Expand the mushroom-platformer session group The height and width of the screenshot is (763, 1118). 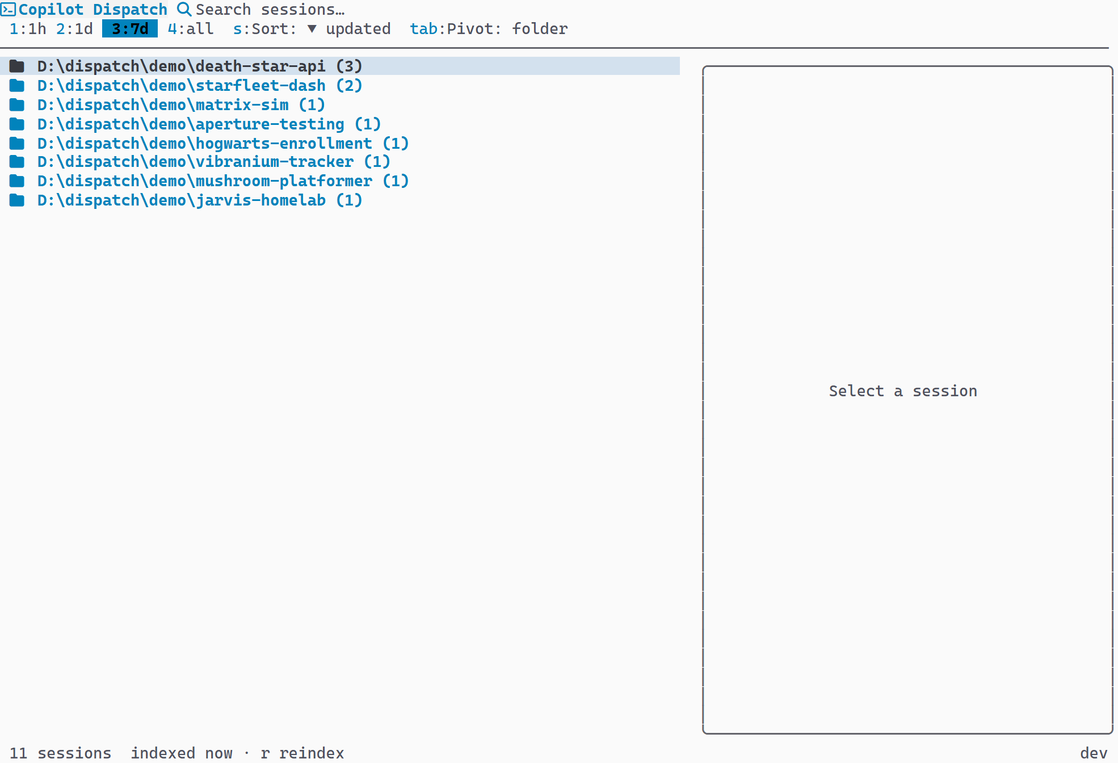[222, 181]
